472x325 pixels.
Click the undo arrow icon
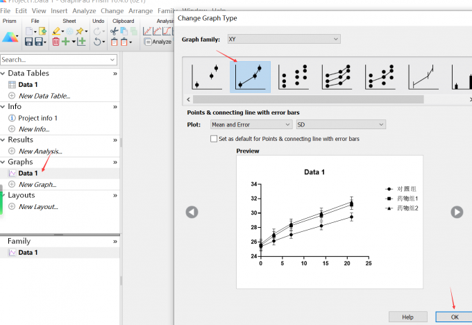97,42
